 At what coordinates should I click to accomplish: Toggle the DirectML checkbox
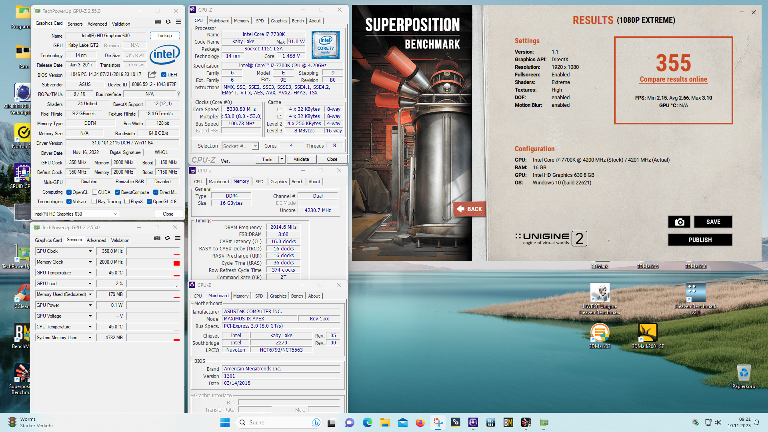156,192
